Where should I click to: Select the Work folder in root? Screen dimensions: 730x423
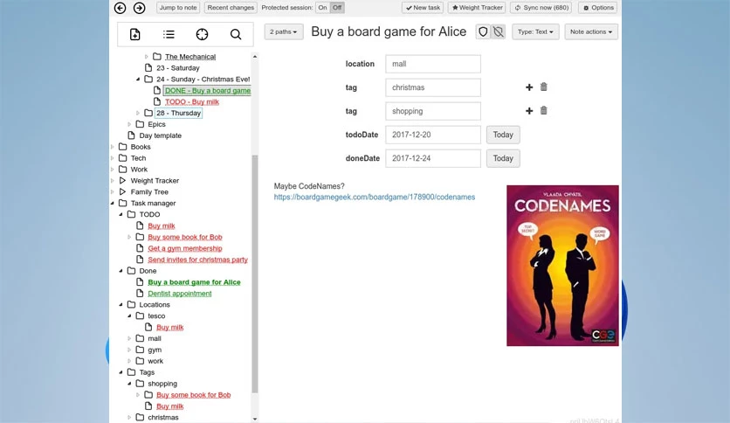139,169
